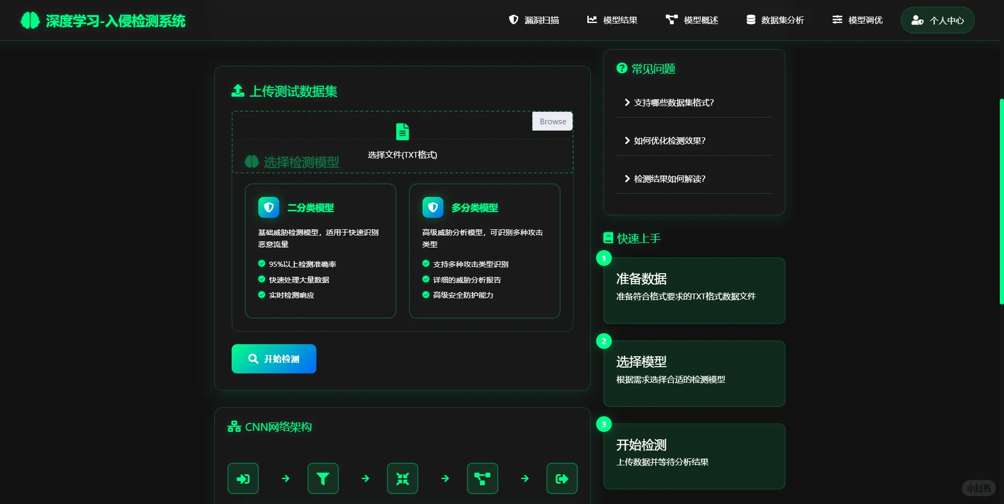The width and height of the screenshot is (1004, 504).
Task: Click step 2 numbered badge in 快速上手
Action: 604,341
